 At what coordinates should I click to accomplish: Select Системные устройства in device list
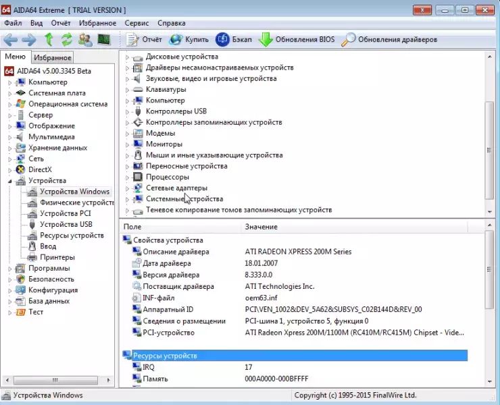[x=184, y=199]
